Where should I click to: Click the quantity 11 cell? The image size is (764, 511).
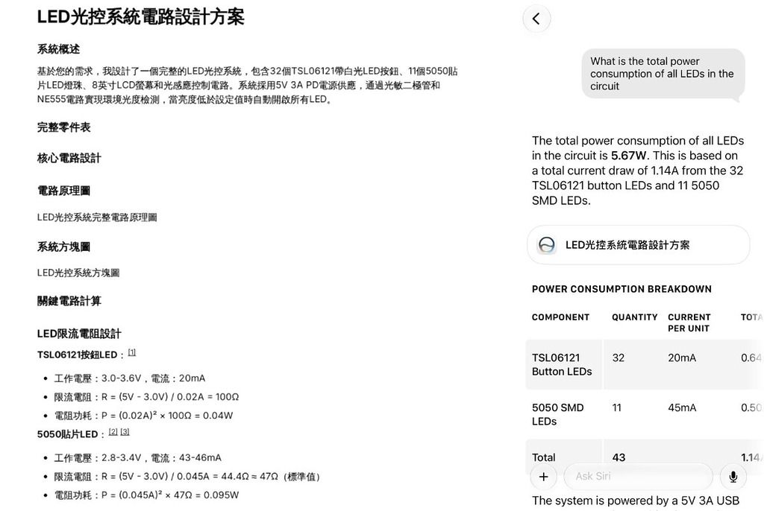point(617,407)
